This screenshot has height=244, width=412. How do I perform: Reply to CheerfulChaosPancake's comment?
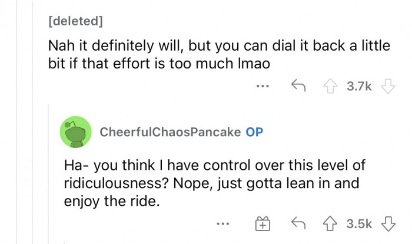[299, 224]
